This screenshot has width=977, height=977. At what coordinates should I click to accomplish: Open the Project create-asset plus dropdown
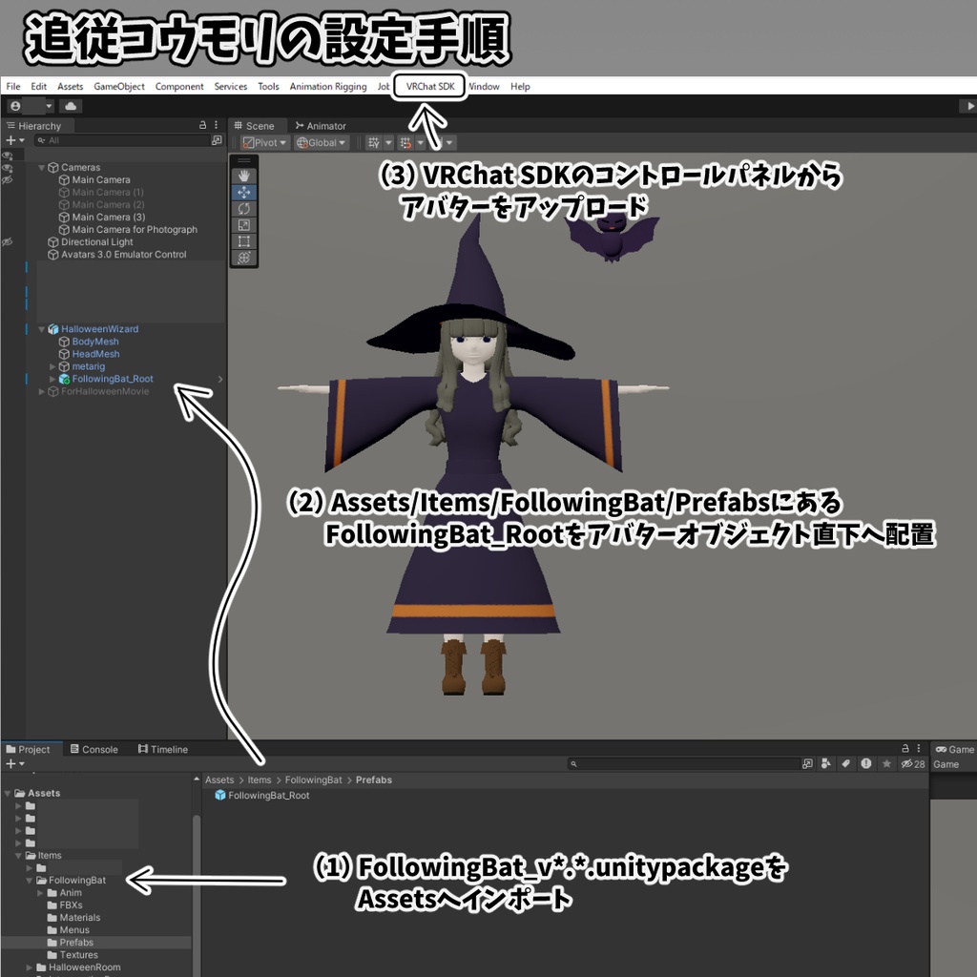[15, 764]
